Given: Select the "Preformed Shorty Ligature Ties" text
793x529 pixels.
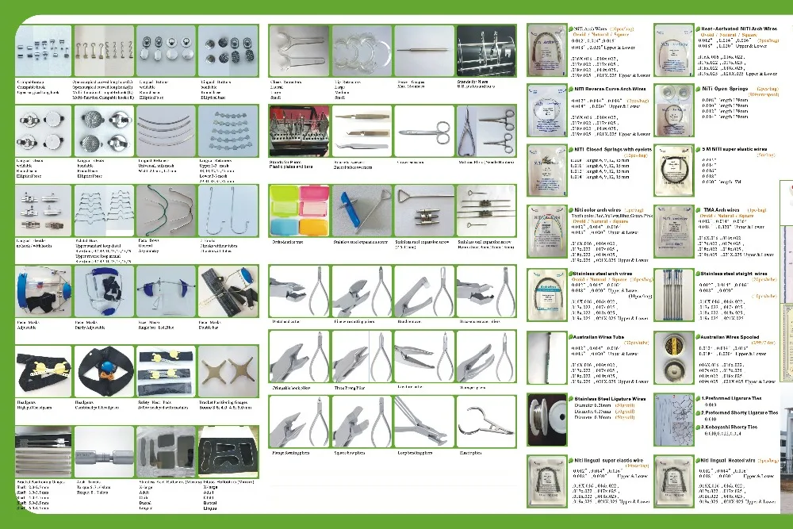Looking at the screenshot, I should pos(741,412).
